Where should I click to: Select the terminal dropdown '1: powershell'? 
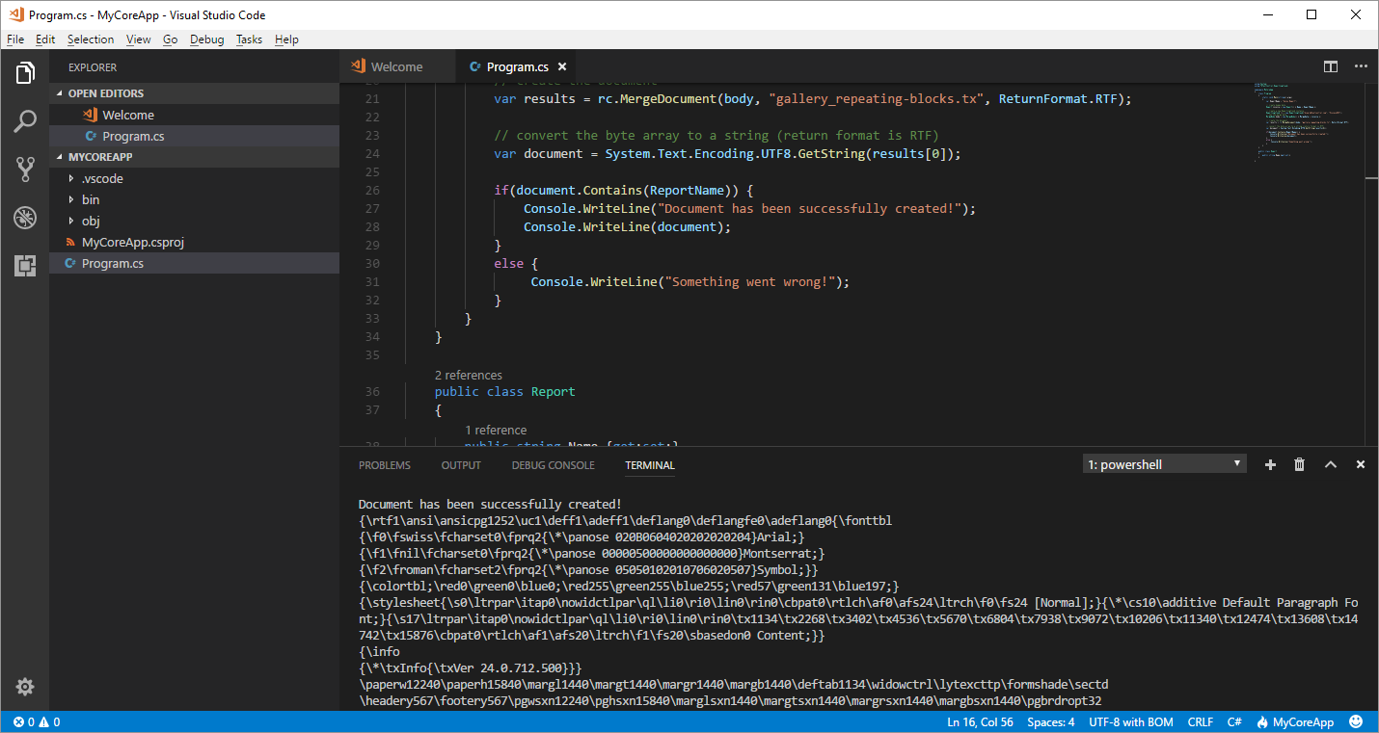[x=1165, y=464]
